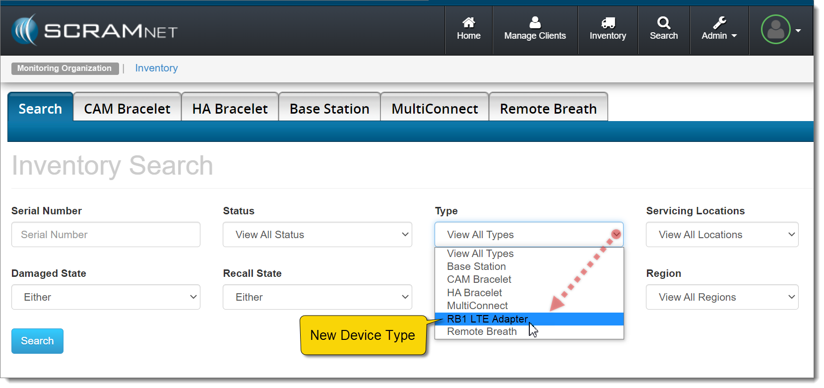Open the Servicing Locations dropdown
This screenshot has width=824, height=388.
coord(722,235)
